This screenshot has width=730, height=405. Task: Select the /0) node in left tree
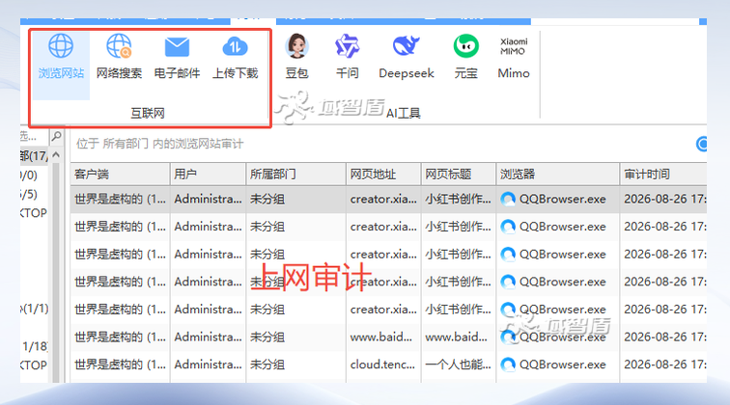click(28, 175)
